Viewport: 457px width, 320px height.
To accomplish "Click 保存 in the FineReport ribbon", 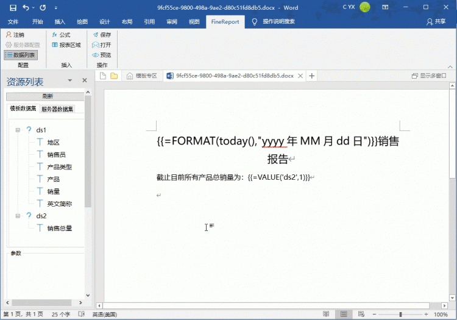I will pos(102,35).
